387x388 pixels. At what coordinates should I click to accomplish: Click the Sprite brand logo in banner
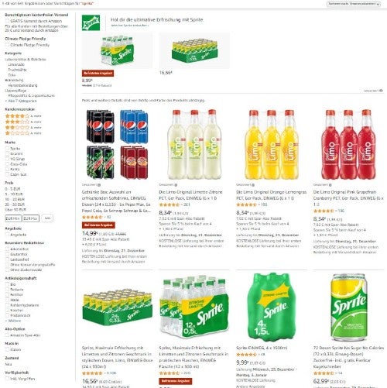[x=91, y=22]
